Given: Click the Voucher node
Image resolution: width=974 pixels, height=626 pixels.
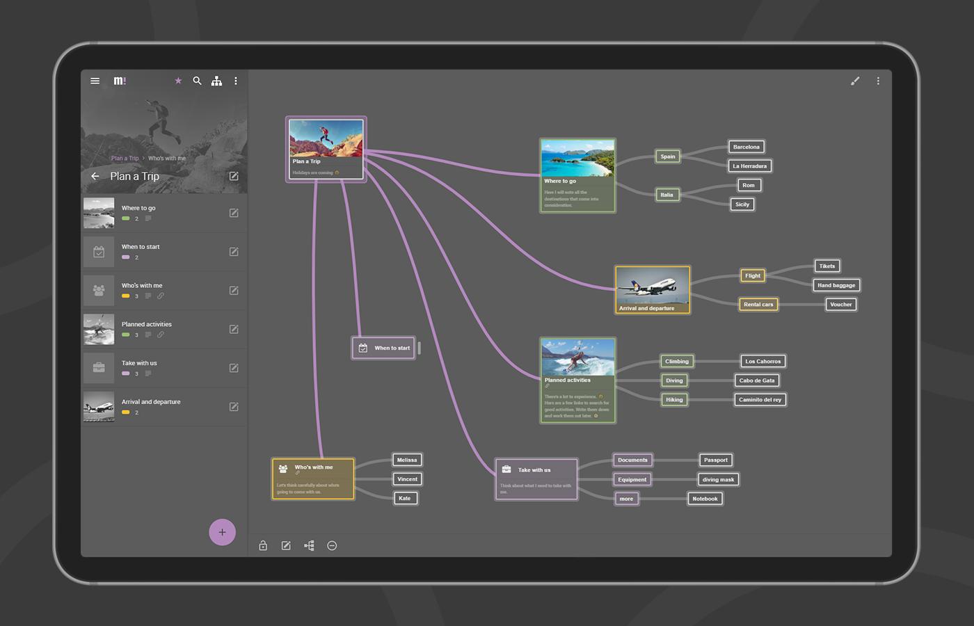Looking at the screenshot, I should (841, 304).
